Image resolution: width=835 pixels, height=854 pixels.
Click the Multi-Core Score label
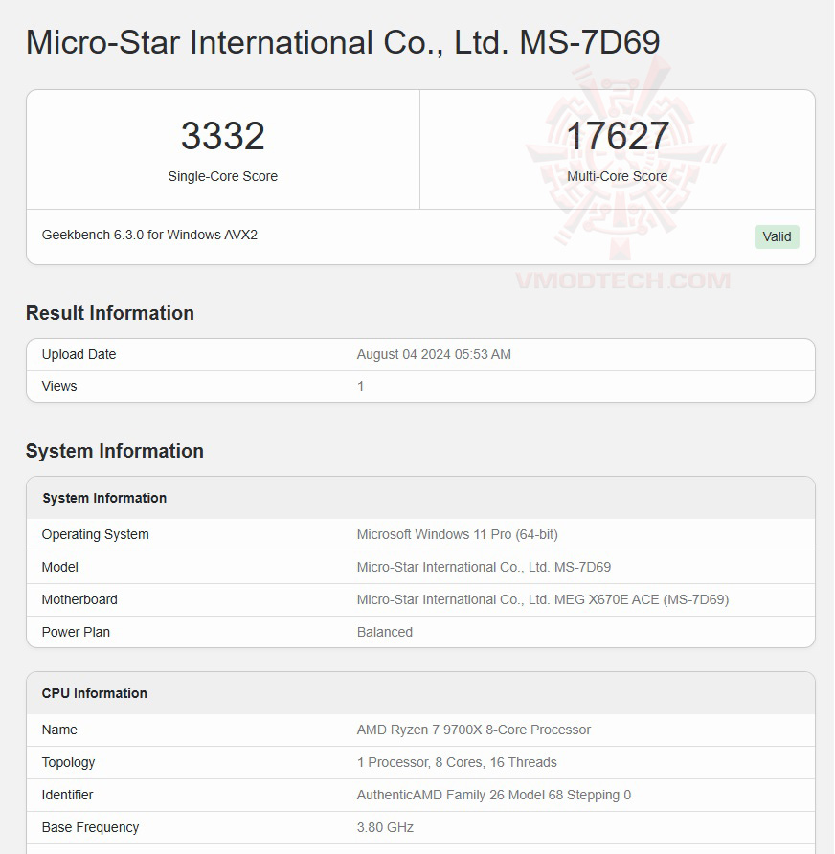coord(617,176)
